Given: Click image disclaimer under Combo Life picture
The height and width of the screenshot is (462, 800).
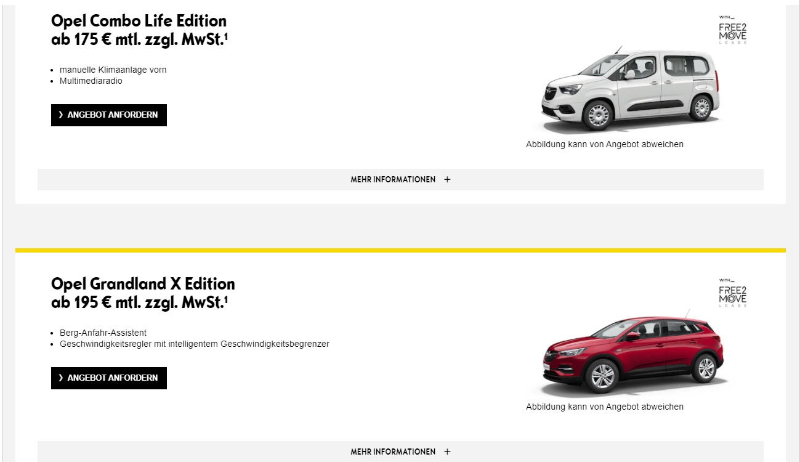Looking at the screenshot, I should click(x=605, y=144).
